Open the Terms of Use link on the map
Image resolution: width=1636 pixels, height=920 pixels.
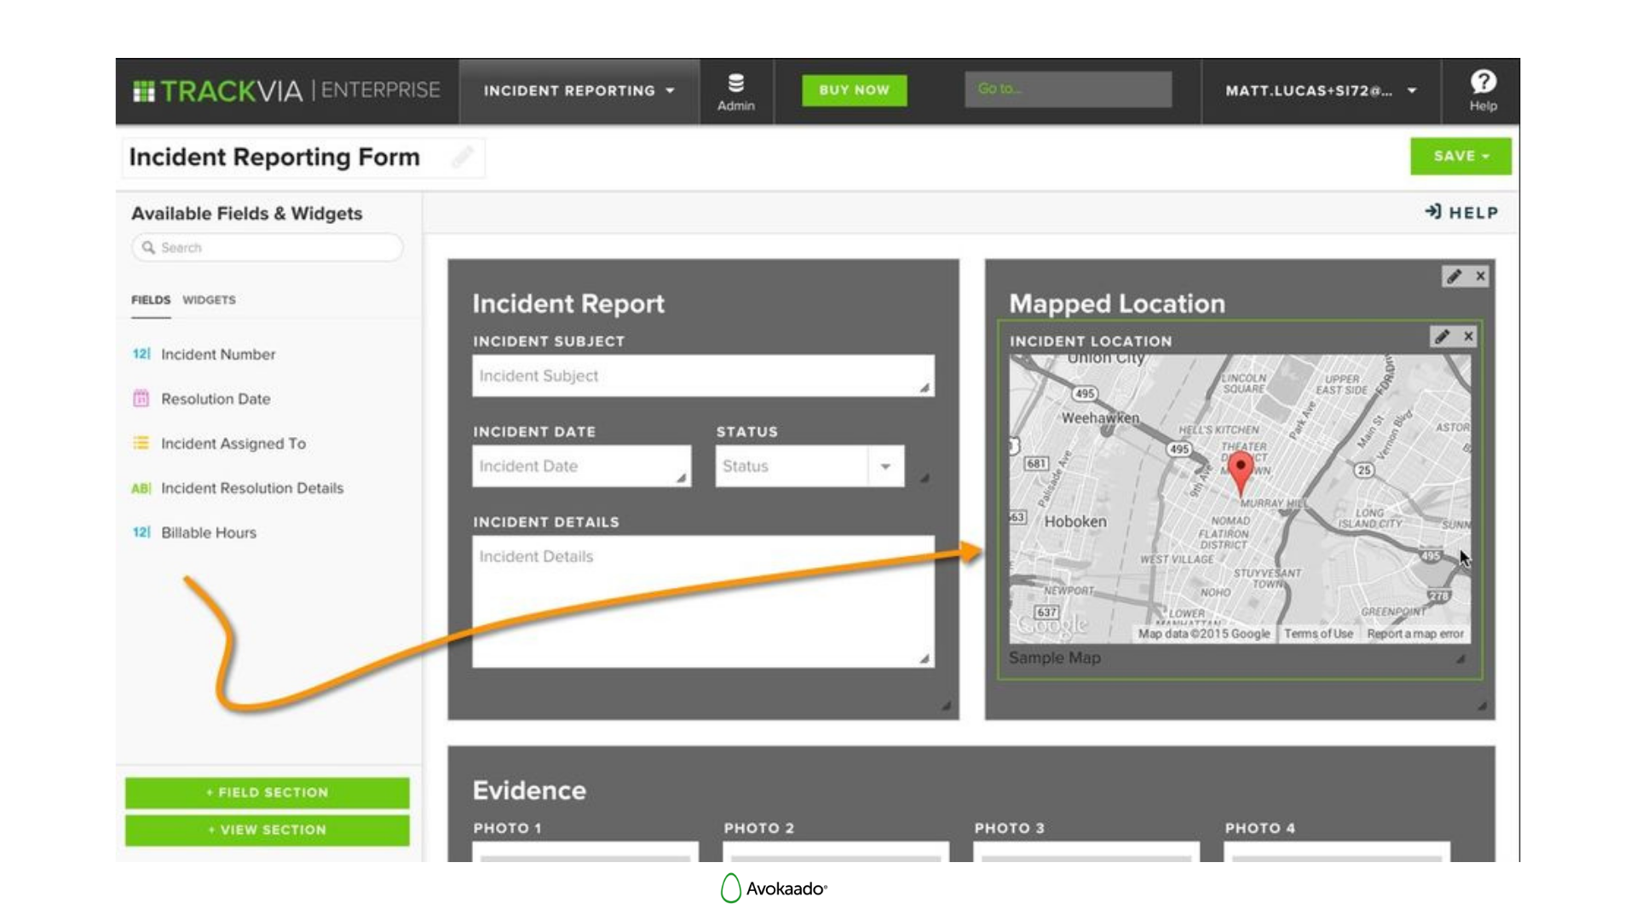coord(1318,634)
